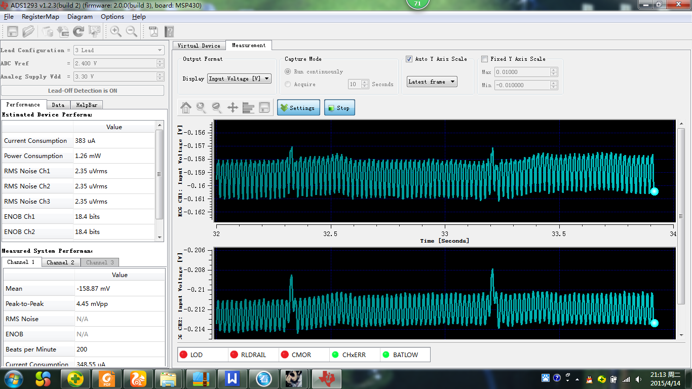This screenshot has height=389, width=692.
Task: Click the Fixed Y Max spinner arrows
Action: coord(554,72)
